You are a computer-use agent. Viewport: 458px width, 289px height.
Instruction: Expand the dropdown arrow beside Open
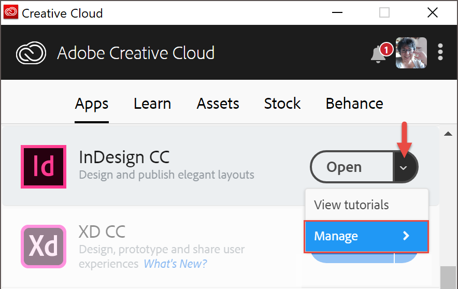pyautogui.click(x=405, y=167)
